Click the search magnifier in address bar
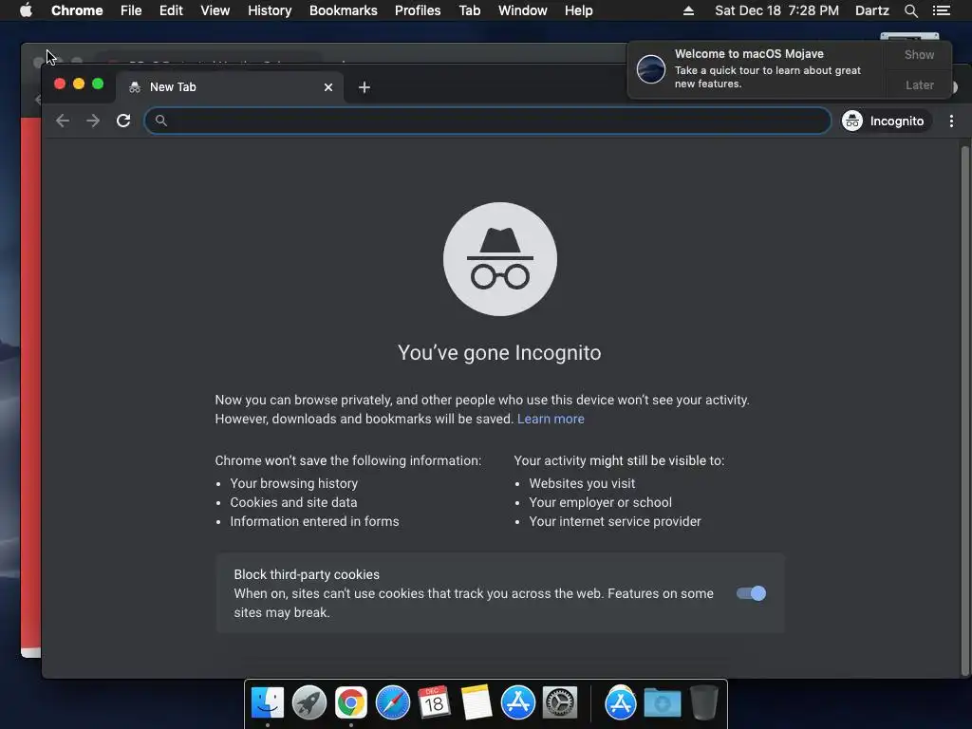 tap(161, 121)
